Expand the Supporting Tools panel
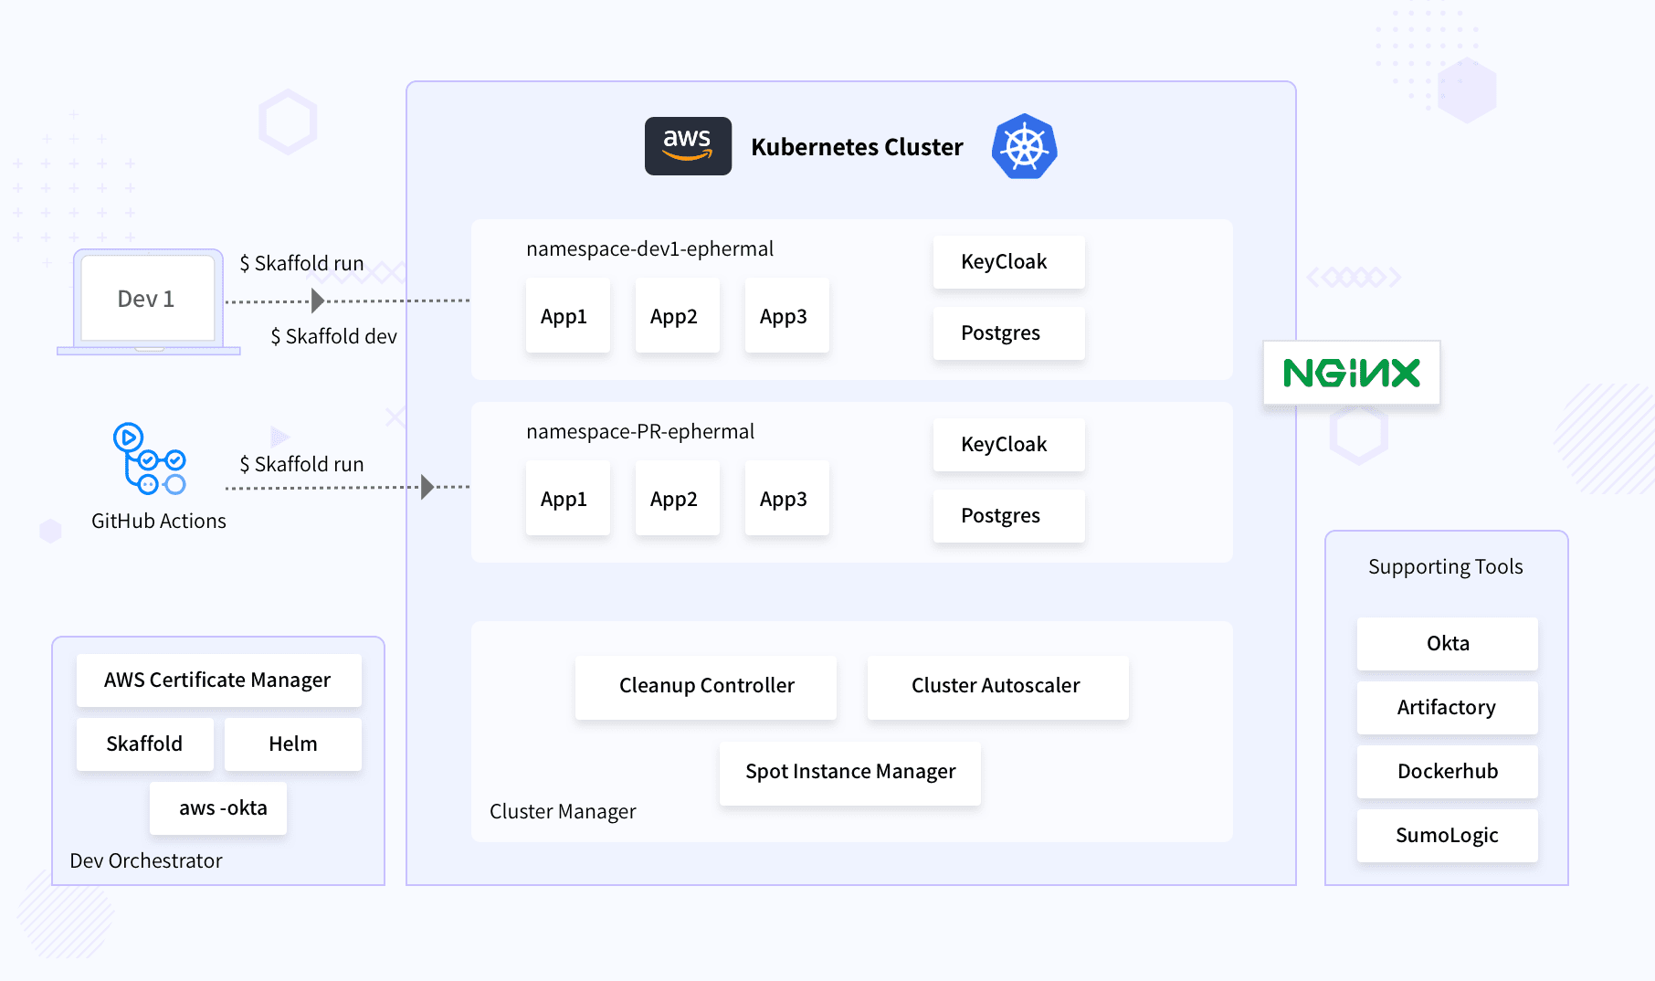 tap(1445, 566)
